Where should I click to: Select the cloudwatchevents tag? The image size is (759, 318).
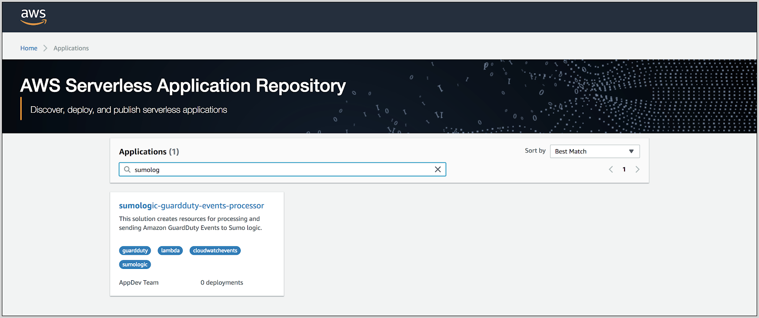(215, 251)
